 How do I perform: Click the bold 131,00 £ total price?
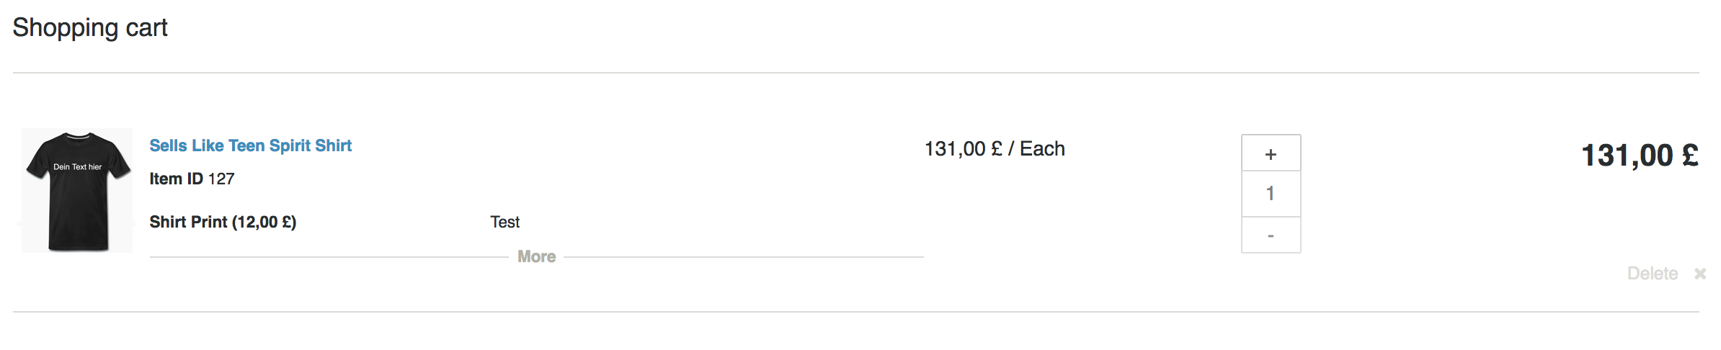[1640, 156]
